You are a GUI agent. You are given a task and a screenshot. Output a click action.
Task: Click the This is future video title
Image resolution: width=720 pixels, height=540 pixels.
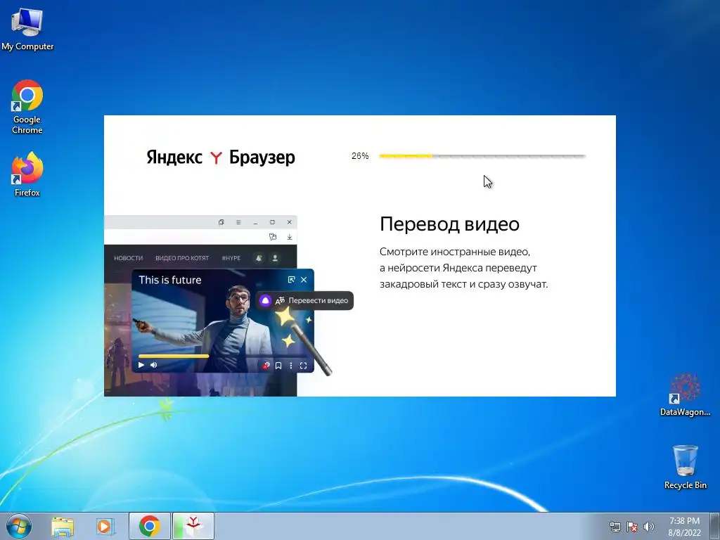tap(170, 280)
